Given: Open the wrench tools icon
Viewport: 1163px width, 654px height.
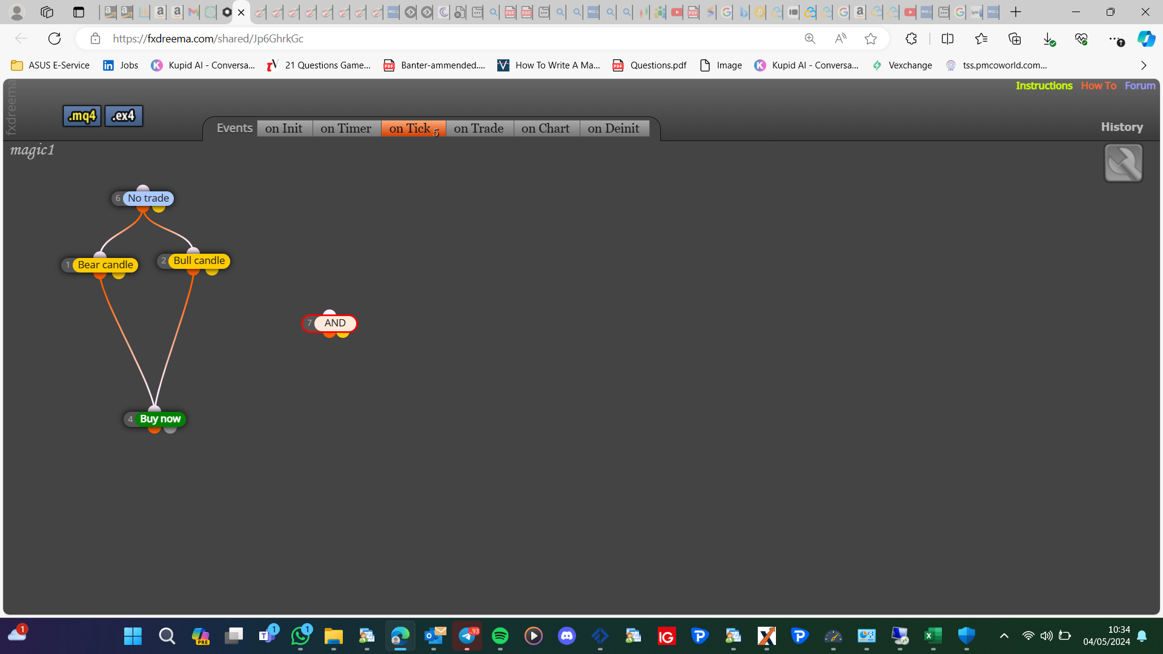Looking at the screenshot, I should click(x=1123, y=163).
